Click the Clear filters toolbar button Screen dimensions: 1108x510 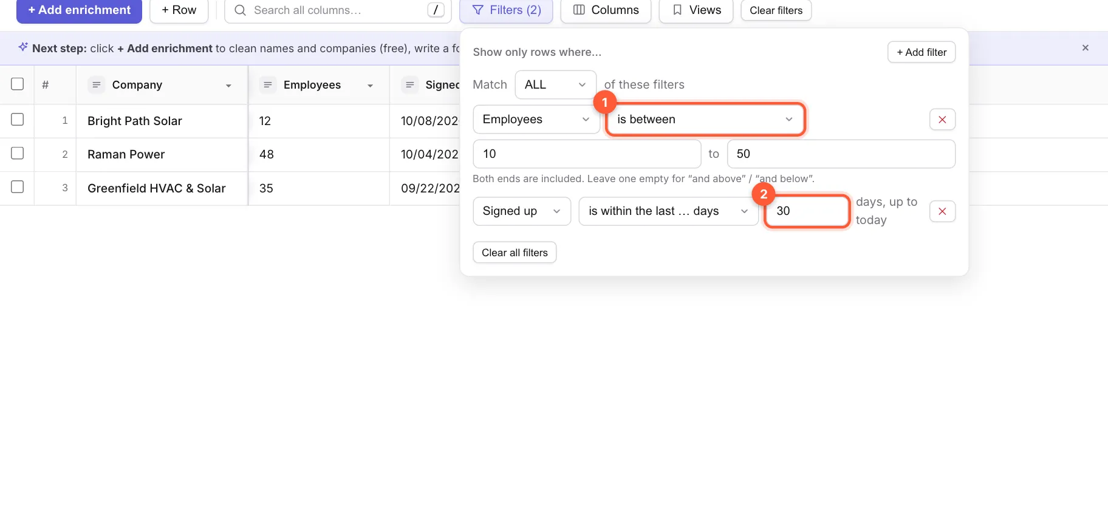pyautogui.click(x=776, y=10)
